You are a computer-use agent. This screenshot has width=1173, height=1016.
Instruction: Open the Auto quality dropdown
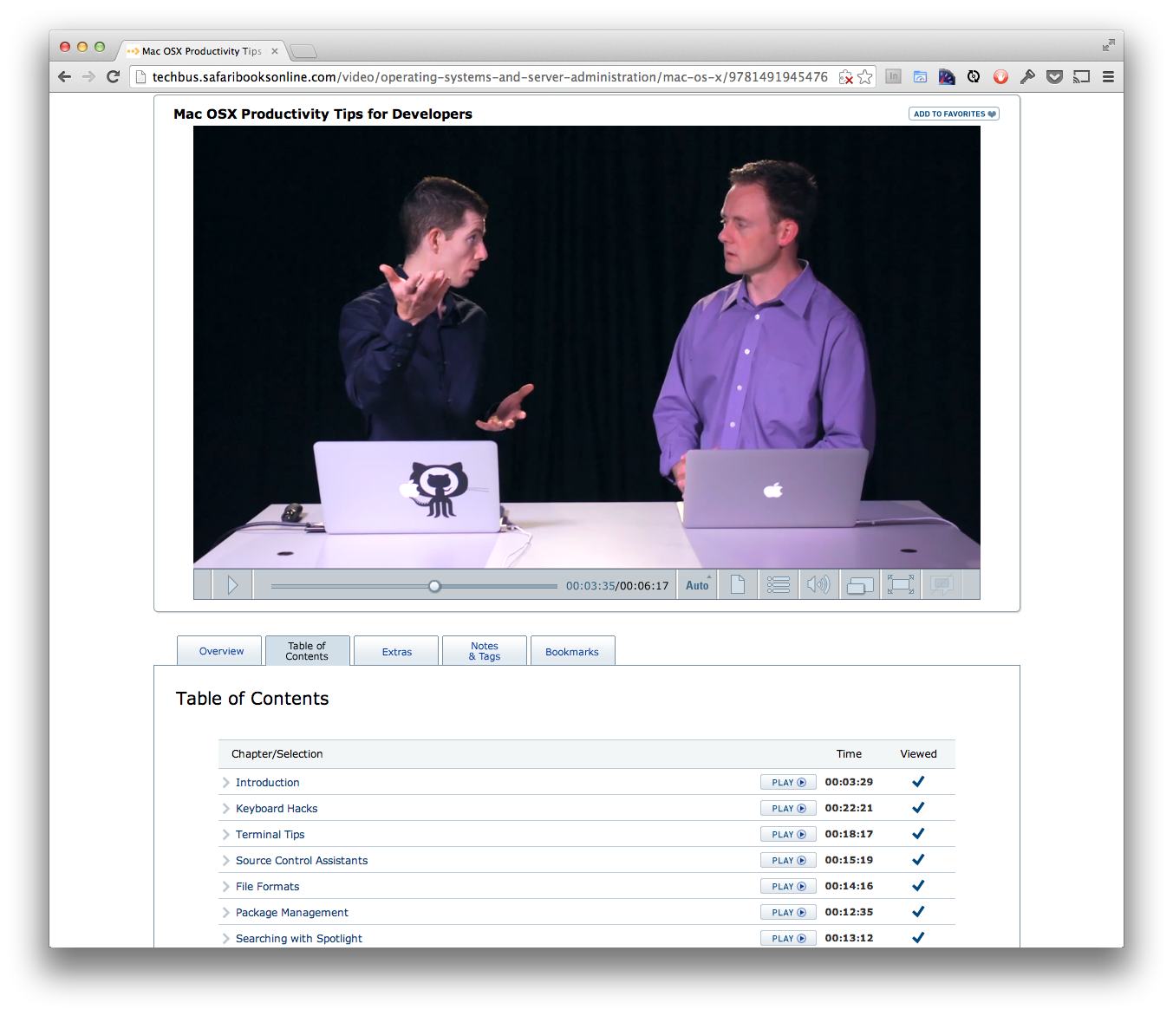click(698, 585)
